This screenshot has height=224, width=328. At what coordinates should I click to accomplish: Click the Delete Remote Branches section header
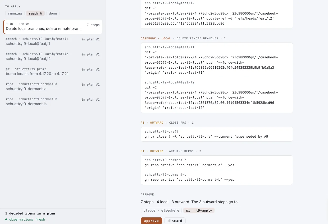point(183,39)
